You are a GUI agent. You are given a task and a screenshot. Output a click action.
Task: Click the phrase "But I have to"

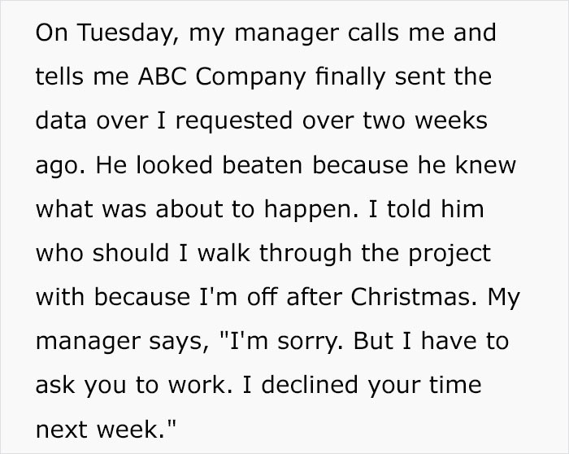431,341
